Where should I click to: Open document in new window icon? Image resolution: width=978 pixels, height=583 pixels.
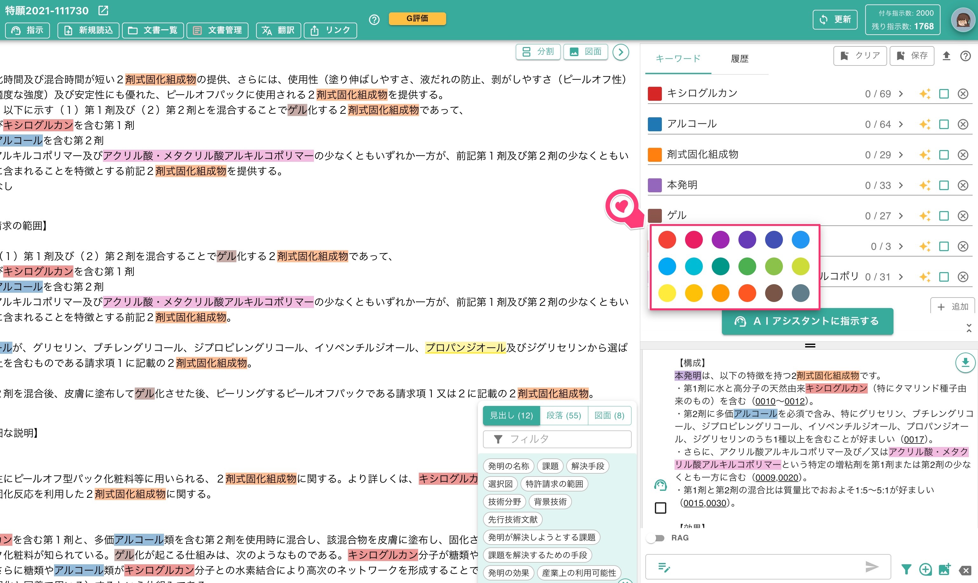click(x=103, y=10)
